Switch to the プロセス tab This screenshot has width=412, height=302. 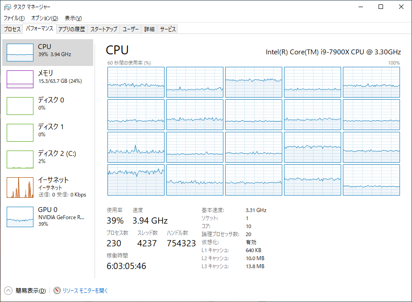[12, 29]
